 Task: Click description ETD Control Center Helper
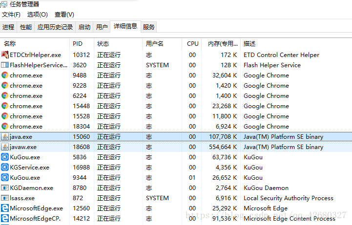282,55
